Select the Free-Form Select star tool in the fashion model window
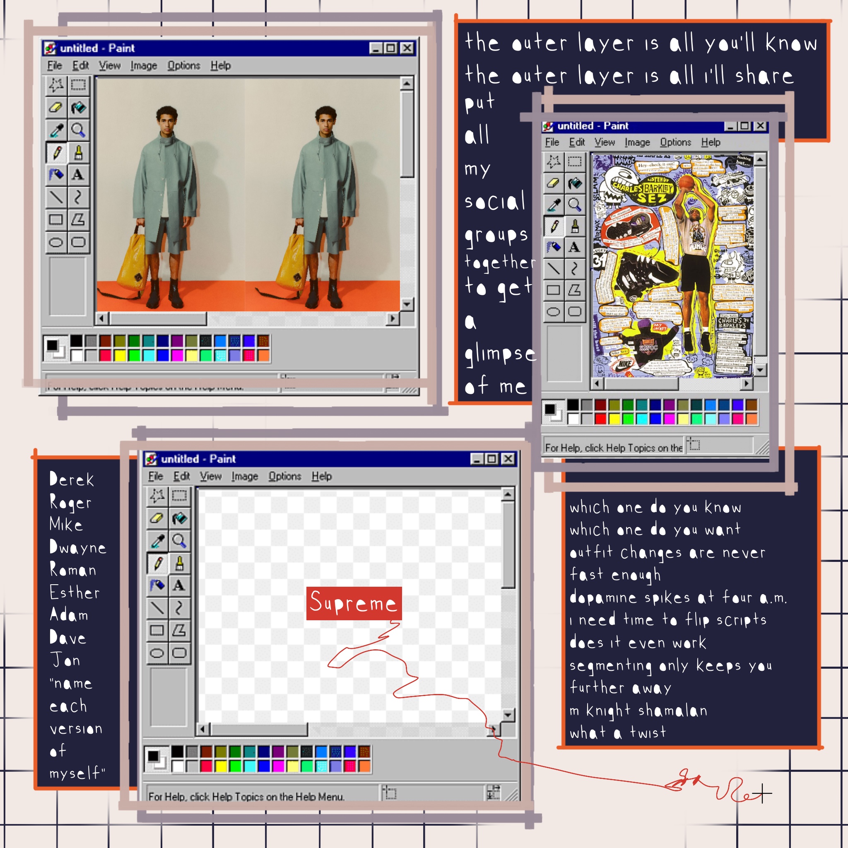848x848 pixels. pyautogui.click(x=56, y=85)
